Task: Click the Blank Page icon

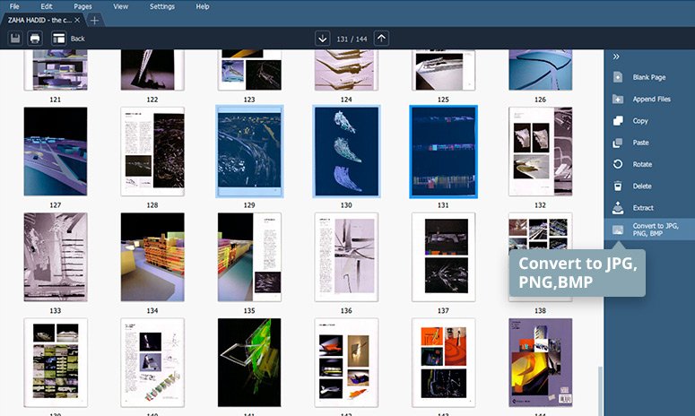Action: click(x=618, y=77)
